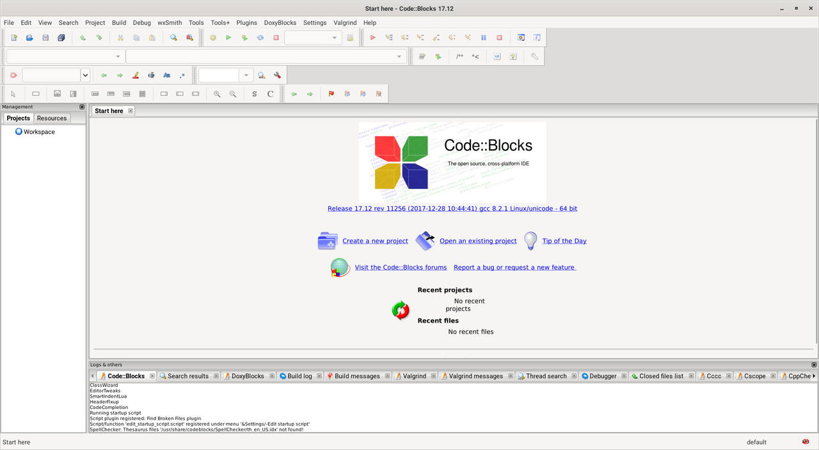The height and width of the screenshot is (450, 819).
Task: Click the Toggle bookmark red flag icon
Action: pyautogui.click(x=331, y=94)
